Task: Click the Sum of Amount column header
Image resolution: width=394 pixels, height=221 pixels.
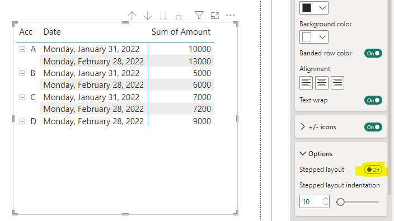Action: point(181,32)
